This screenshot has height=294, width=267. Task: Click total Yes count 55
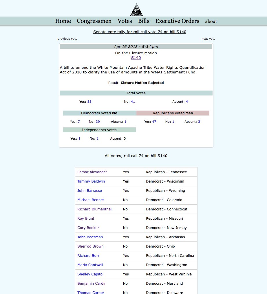89,102
